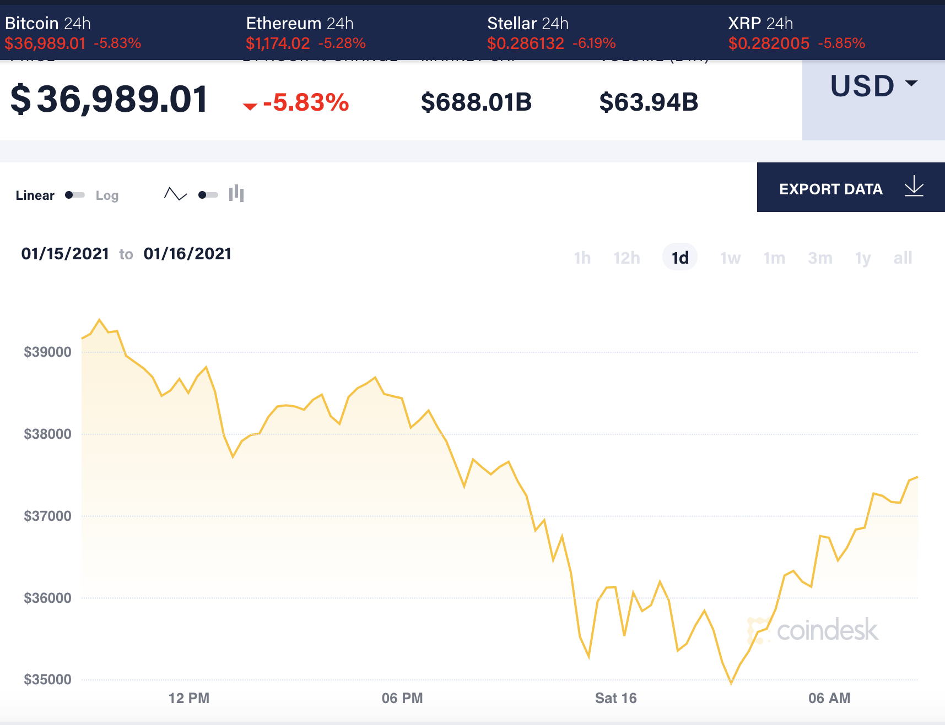Click the 01/16/2021 end date
945x725 pixels.
coord(187,253)
